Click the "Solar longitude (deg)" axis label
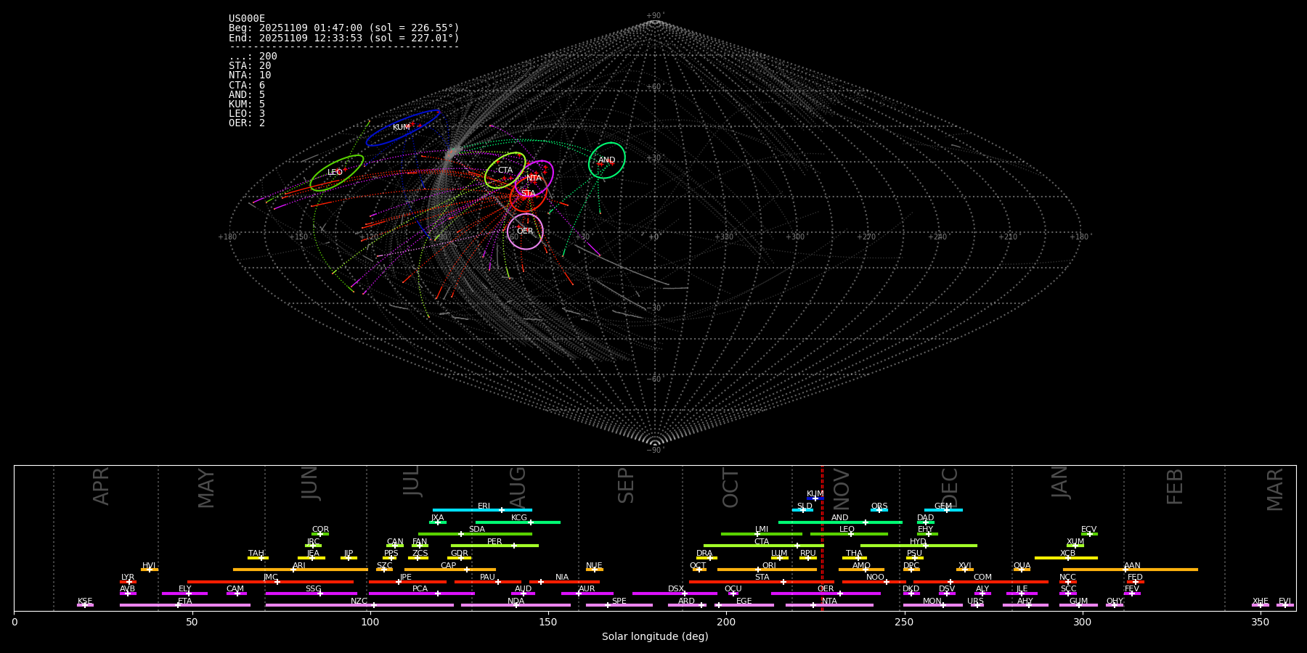 (x=655, y=637)
